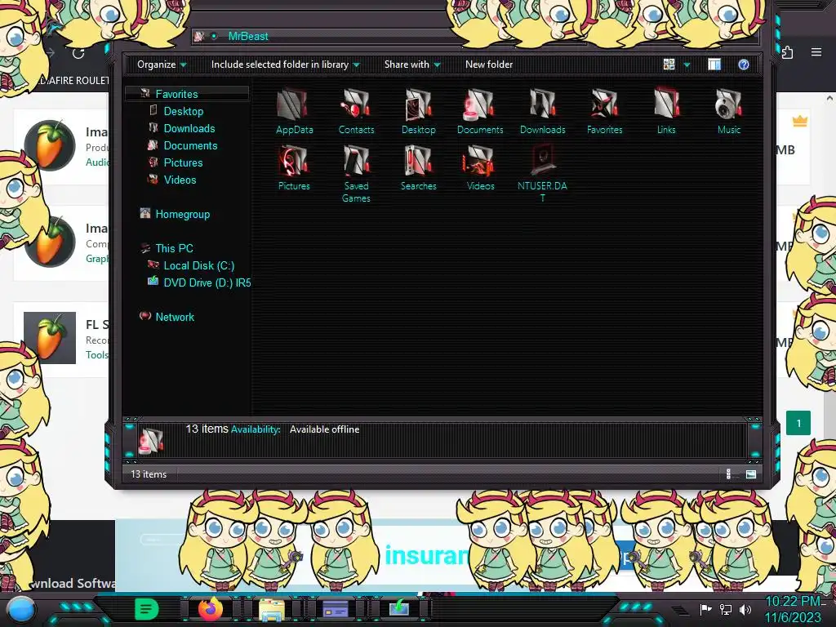
Task: Select the Downloads folder in the file pane
Action: pos(542,111)
